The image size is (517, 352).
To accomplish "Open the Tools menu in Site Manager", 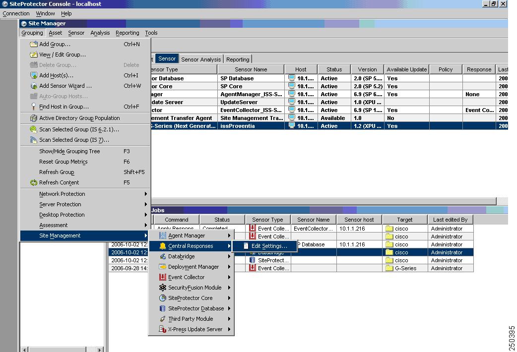I will [x=151, y=33].
